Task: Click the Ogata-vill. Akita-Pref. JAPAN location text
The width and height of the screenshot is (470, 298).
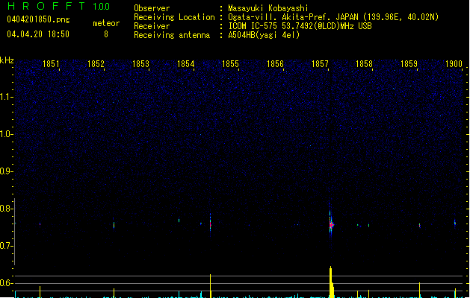Action: (x=333, y=17)
